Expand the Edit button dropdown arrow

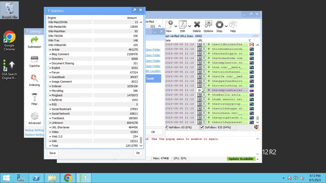189,26
